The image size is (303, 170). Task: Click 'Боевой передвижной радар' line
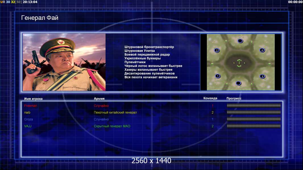click(147, 54)
